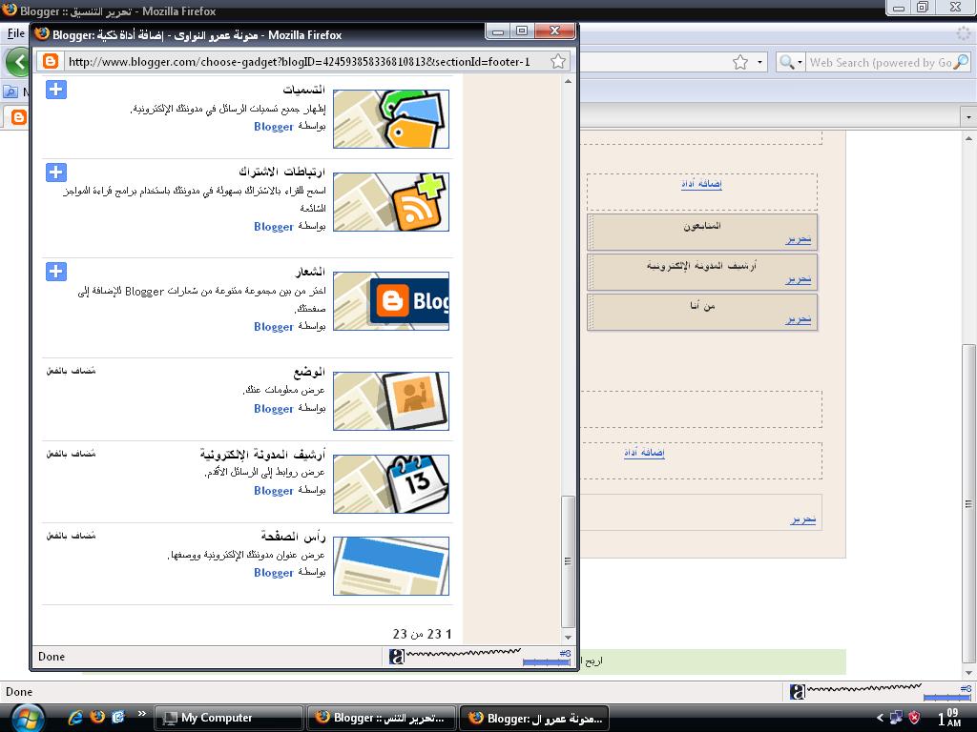This screenshot has height=732, width=977.
Task: Click the popup vertical scrollbar thumb
Action: 568,561
